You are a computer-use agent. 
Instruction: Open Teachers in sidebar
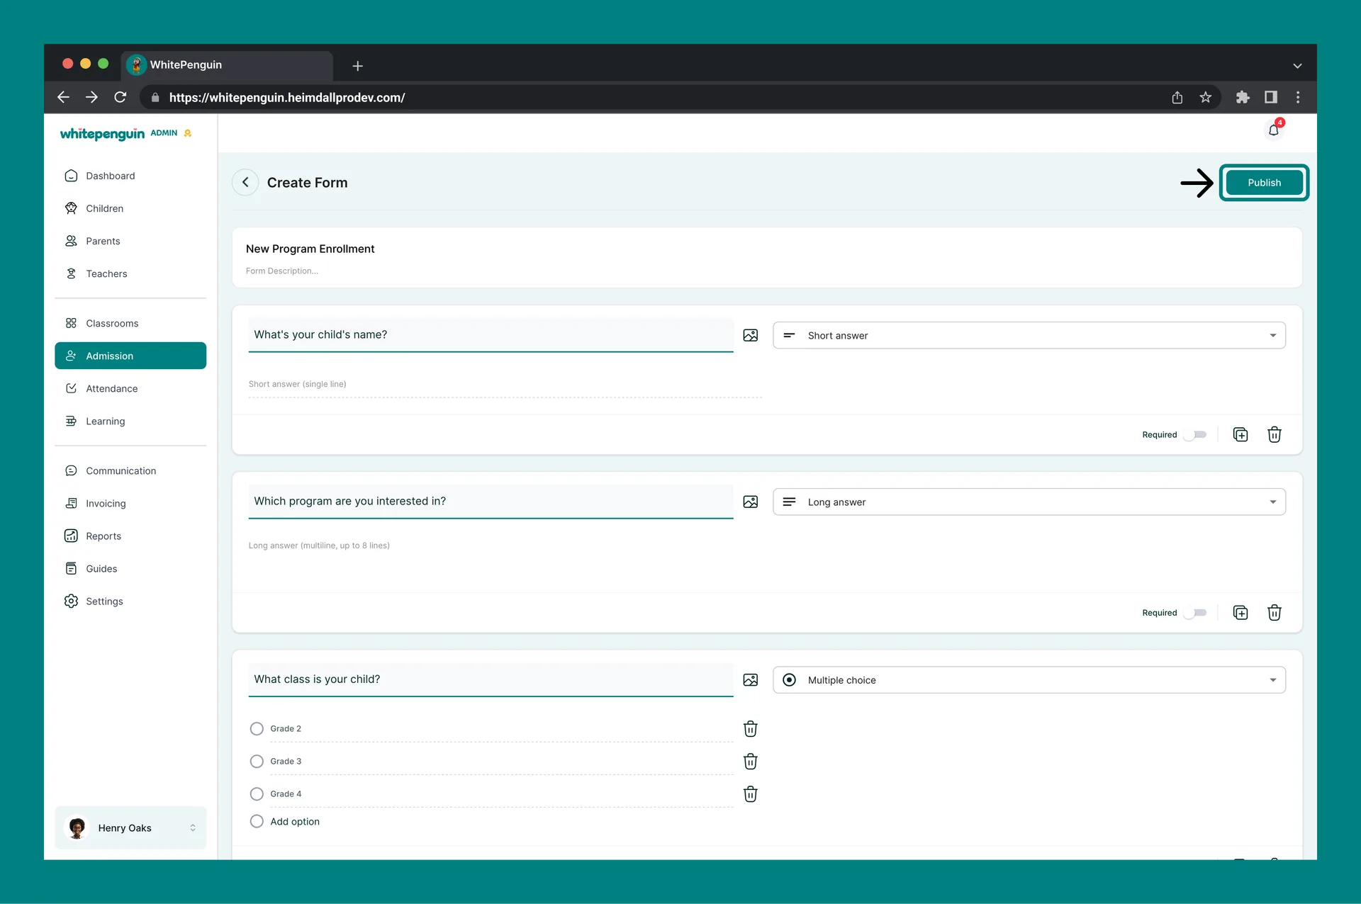(x=130, y=273)
